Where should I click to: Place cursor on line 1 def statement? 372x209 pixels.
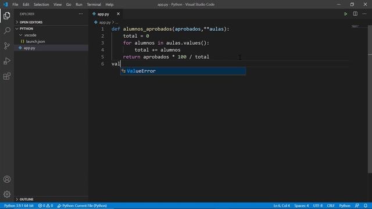170,29
